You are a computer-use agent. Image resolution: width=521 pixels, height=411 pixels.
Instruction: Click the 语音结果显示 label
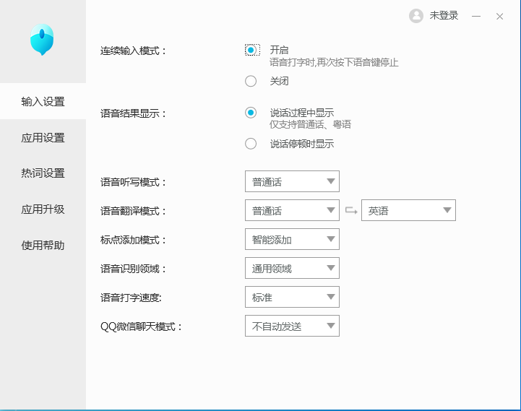pyautogui.click(x=133, y=113)
